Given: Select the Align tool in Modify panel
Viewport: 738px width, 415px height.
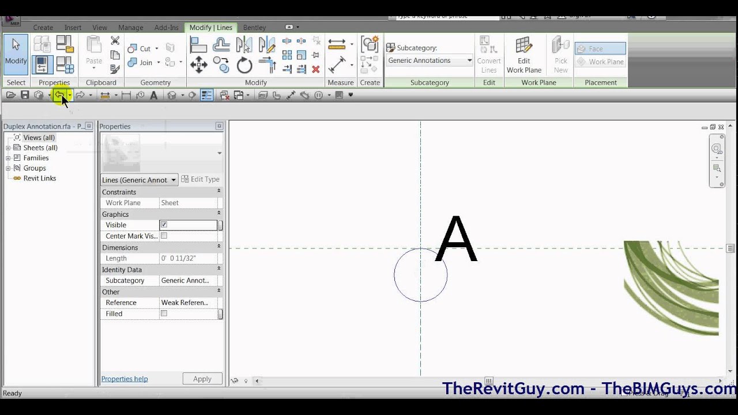Looking at the screenshot, I should [x=198, y=44].
